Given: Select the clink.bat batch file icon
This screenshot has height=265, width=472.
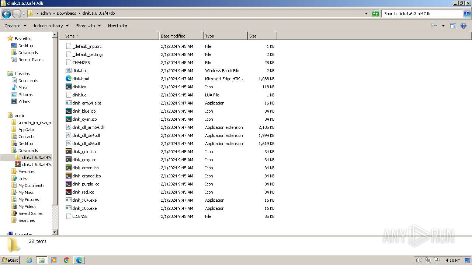Looking at the screenshot, I should pyautogui.click(x=69, y=70).
